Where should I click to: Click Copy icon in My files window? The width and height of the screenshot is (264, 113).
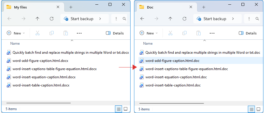52,33
